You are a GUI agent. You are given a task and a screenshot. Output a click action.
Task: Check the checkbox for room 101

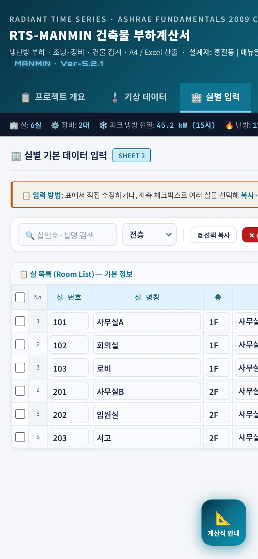click(20, 321)
